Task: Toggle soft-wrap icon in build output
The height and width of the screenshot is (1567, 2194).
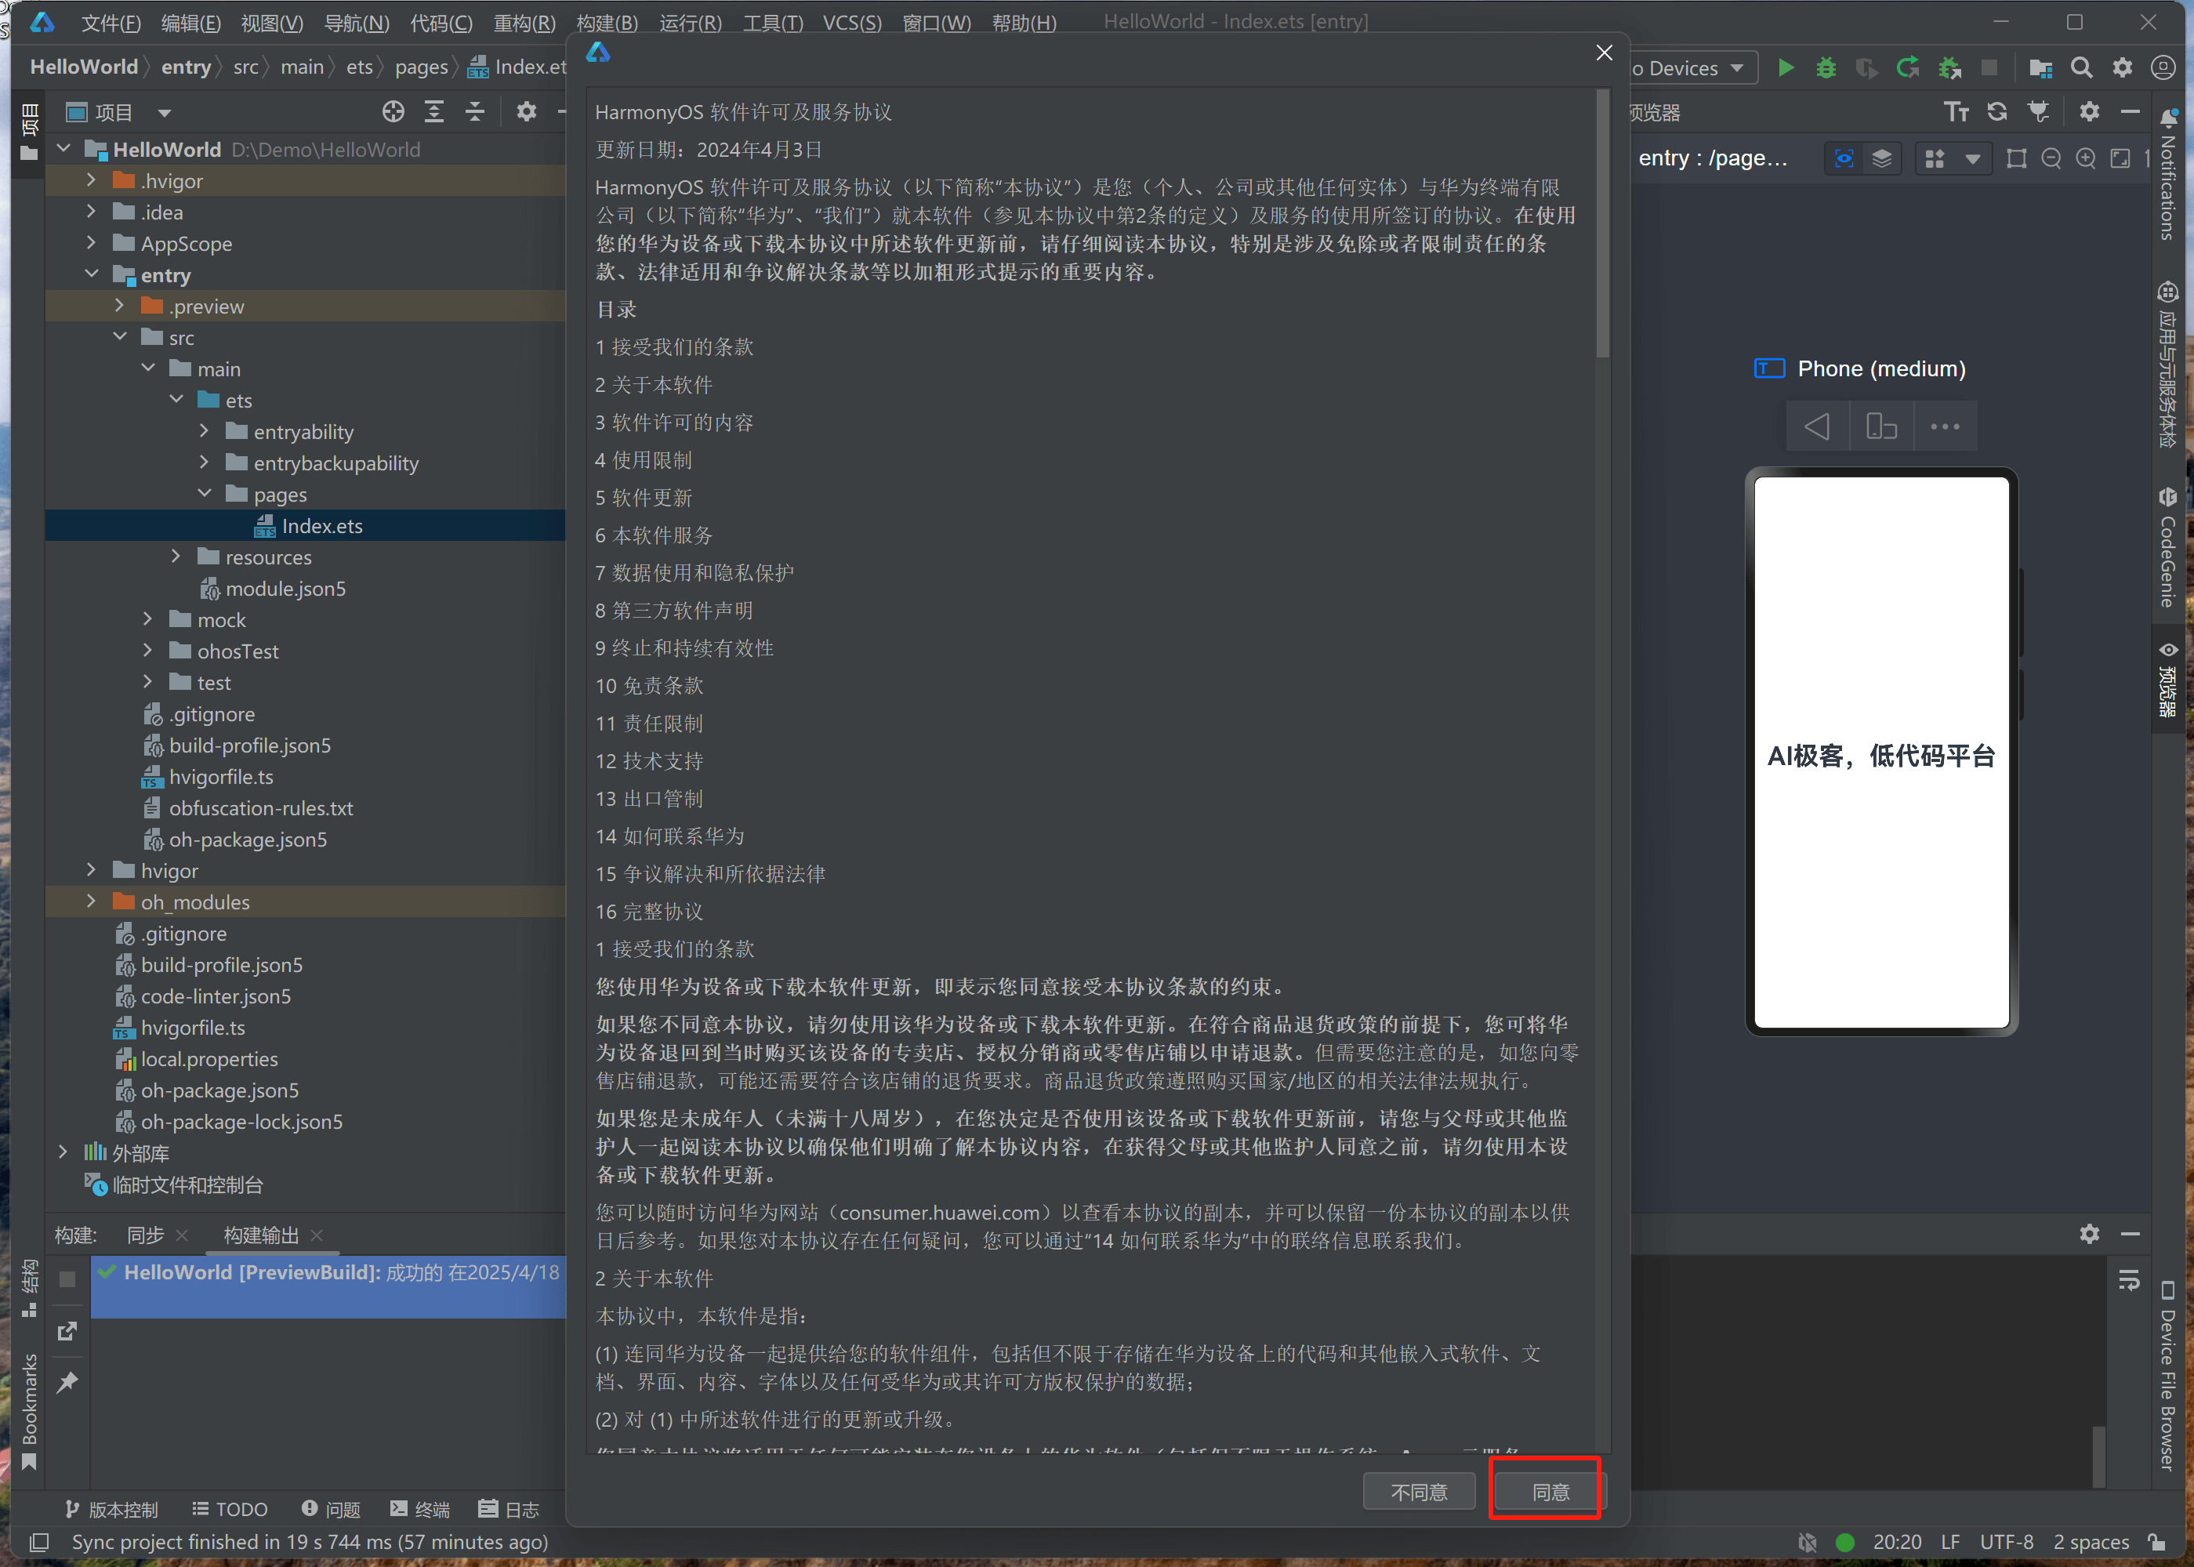Action: click(2128, 1280)
